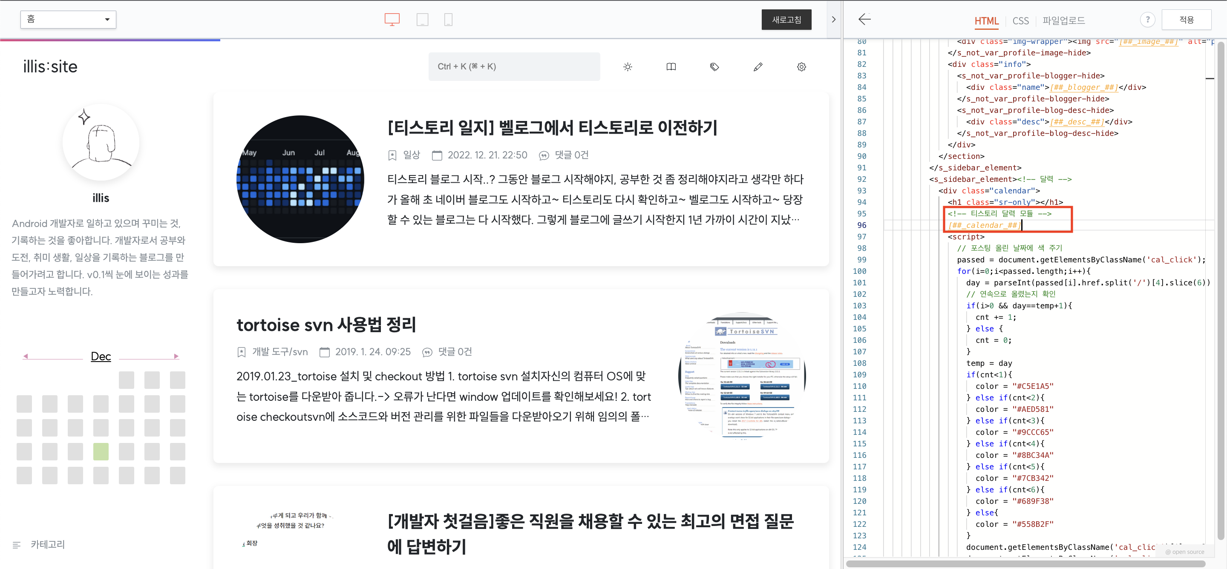Click the pencil write-post icon

pyautogui.click(x=758, y=67)
